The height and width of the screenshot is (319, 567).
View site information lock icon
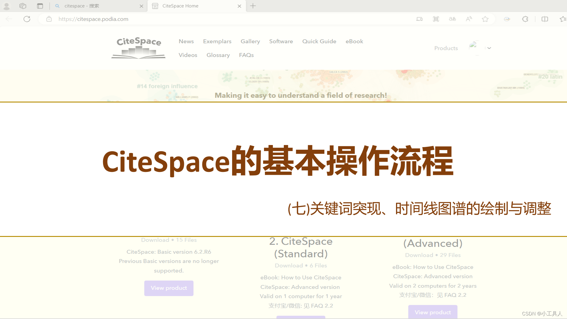pyautogui.click(x=49, y=19)
